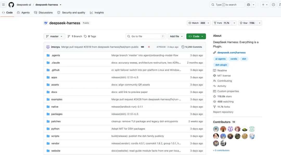Click the link icon beside deepseek.com/harness
Image resolution: width=281 pixels, height=155 pixels.
214,53
